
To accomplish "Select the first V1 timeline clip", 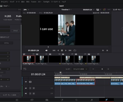I will pyautogui.click(x=65, y=82).
